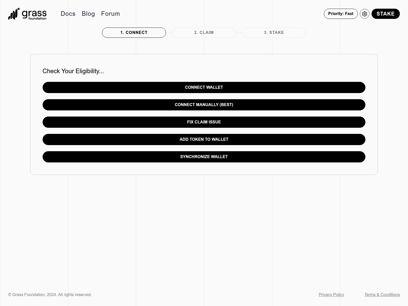
Task: Click CONNECT WALLET
Action: click(x=204, y=87)
